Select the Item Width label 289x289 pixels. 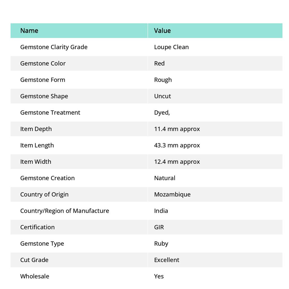tap(36, 162)
